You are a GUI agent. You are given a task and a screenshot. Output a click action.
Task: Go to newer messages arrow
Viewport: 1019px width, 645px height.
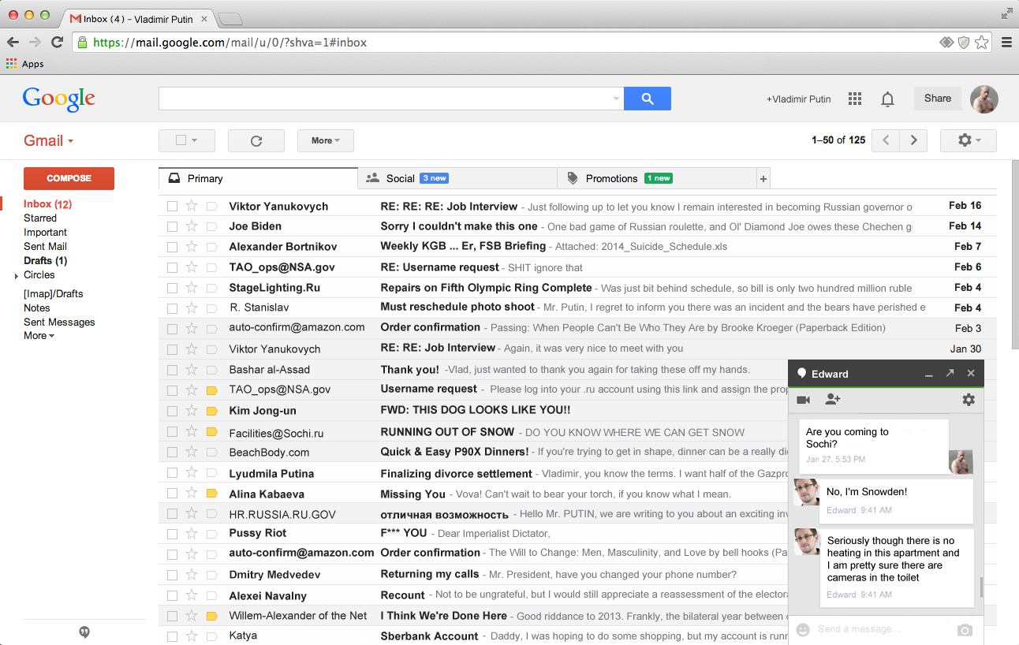(886, 140)
